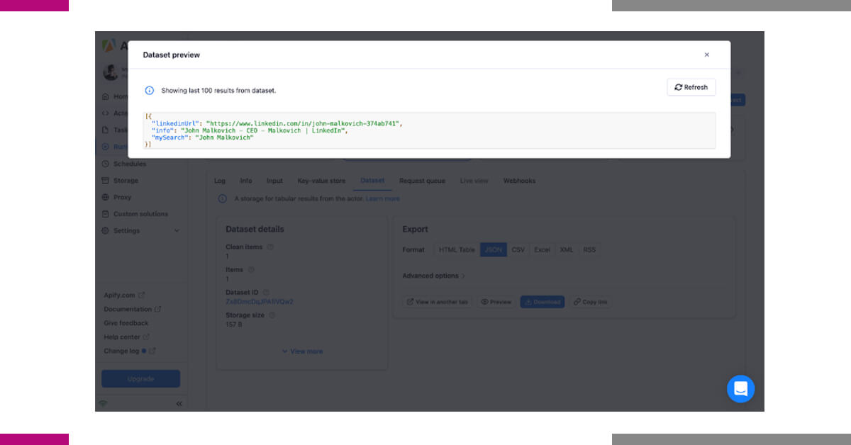Open Storage in the sidebar

click(x=121, y=181)
